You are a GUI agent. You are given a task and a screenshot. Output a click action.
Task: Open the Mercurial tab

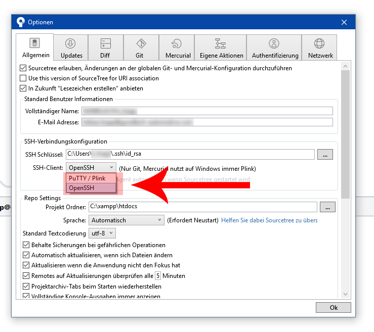coord(177,48)
